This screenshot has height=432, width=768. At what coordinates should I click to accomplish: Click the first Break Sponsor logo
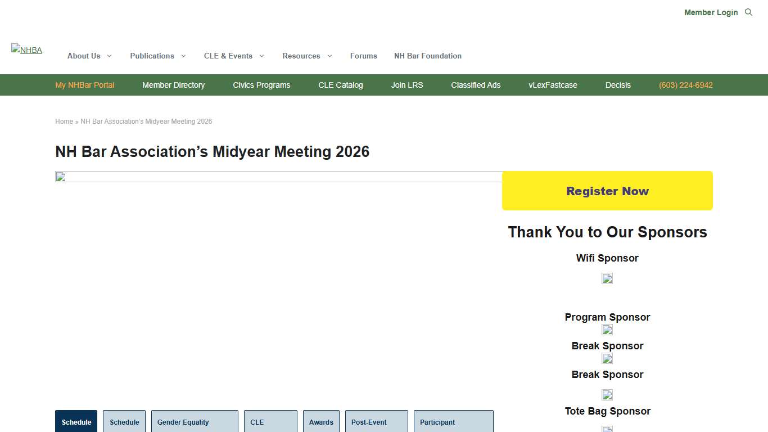coord(607,358)
